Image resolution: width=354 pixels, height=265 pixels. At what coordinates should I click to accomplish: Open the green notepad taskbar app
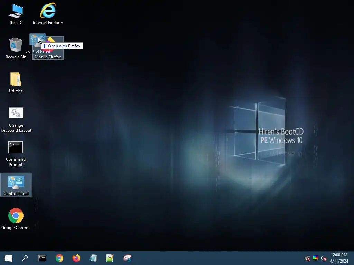(x=110, y=258)
